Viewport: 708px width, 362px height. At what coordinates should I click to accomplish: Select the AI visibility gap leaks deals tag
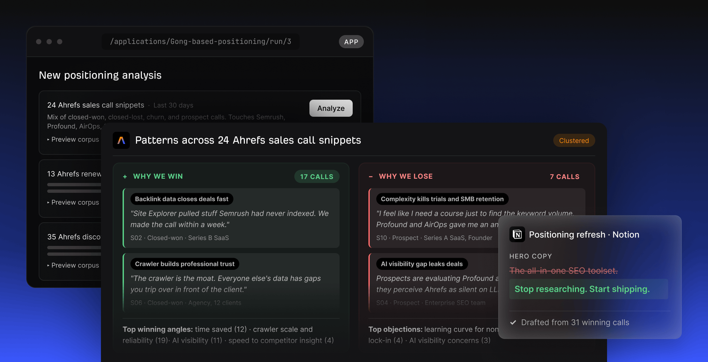[422, 264]
